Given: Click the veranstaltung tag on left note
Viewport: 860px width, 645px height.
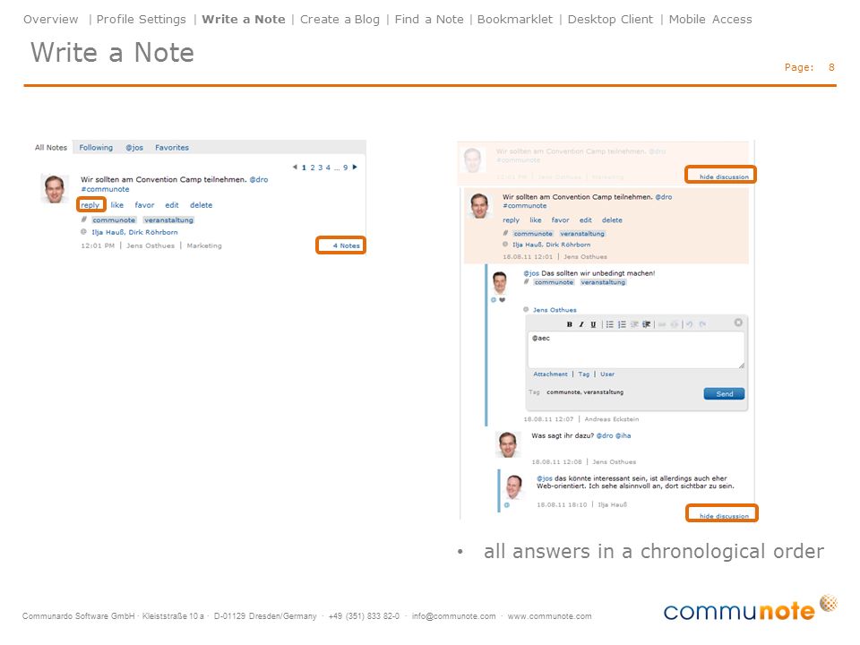Looking at the screenshot, I should click(169, 220).
